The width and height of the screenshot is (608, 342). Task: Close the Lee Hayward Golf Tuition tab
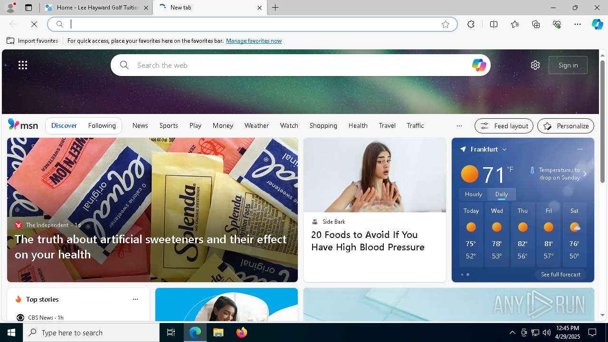146,8
